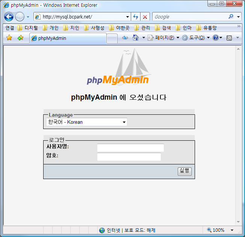Open the Language combo box showing Korean
This screenshot has height=237, width=245.
(87, 122)
